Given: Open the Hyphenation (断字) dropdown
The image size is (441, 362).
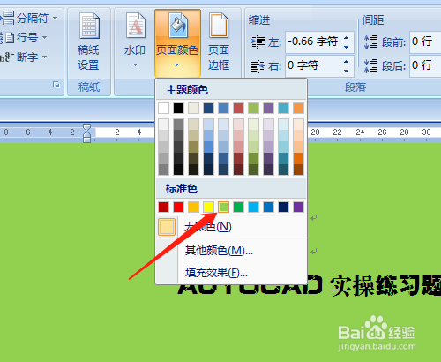Looking at the screenshot, I should pyautogui.click(x=24, y=57).
